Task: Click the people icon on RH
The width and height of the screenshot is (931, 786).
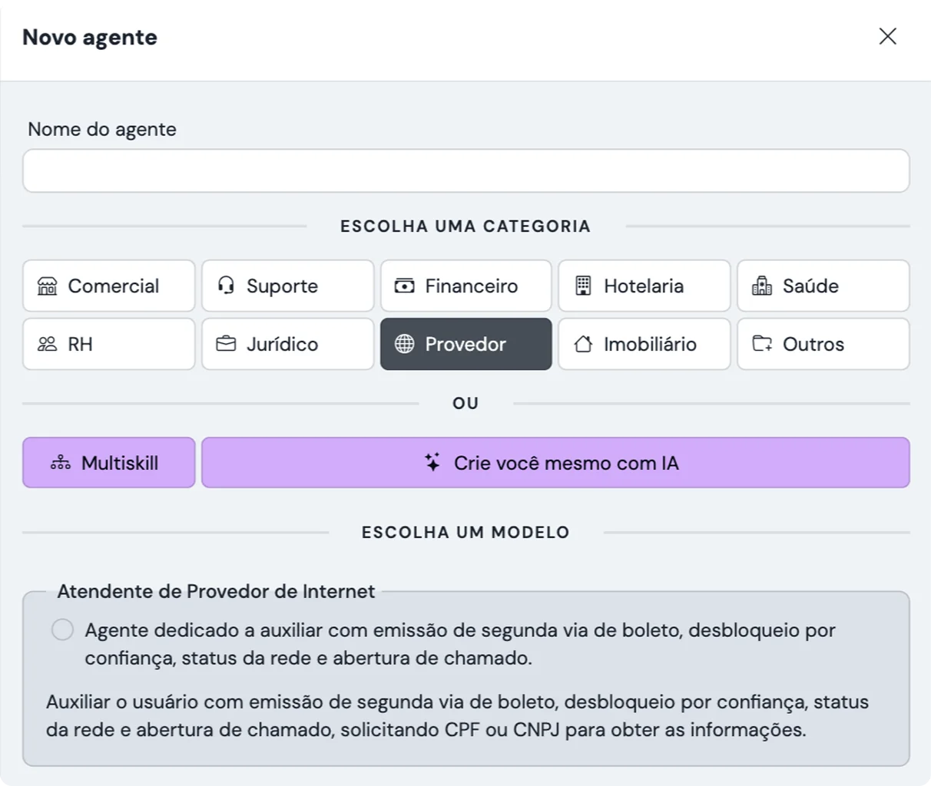Action: [48, 344]
